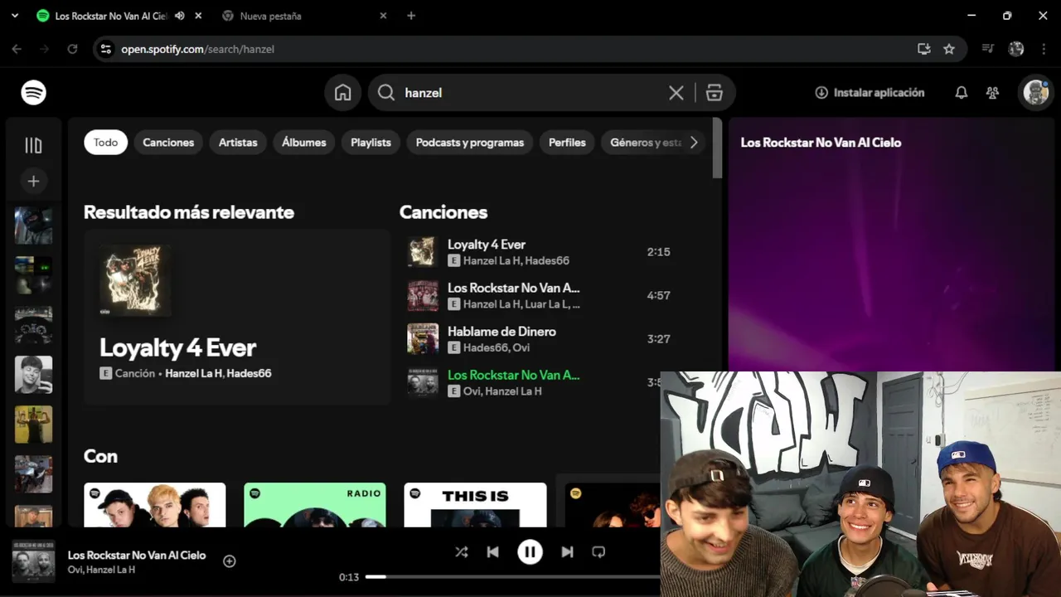Click the search magnifier icon
The width and height of the screenshot is (1061, 597).
pos(386,93)
